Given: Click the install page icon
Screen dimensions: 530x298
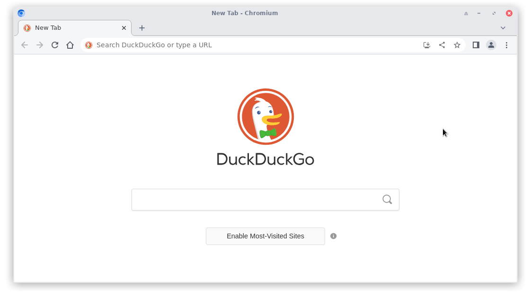Looking at the screenshot, I should tap(426, 45).
